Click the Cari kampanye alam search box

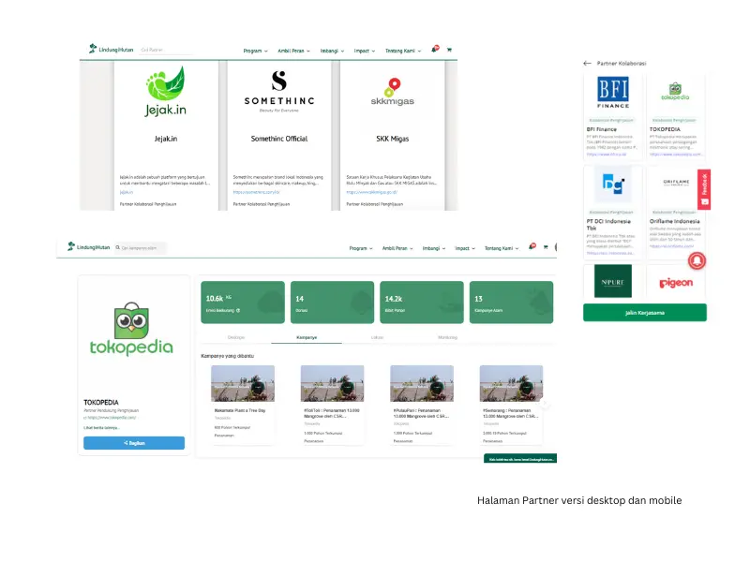(141, 247)
